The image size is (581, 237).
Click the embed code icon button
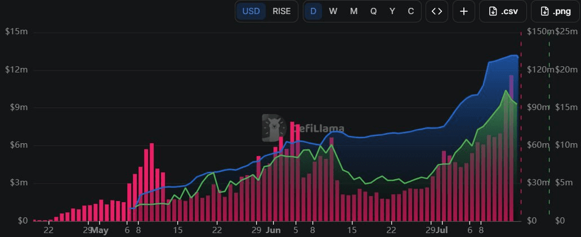(x=437, y=11)
